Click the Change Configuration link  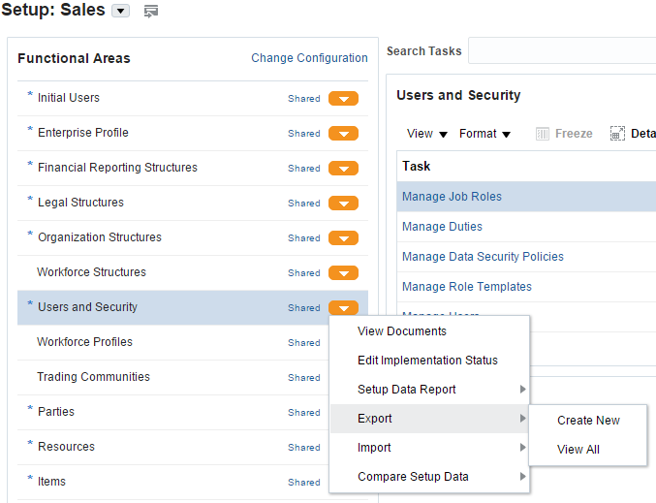(309, 58)
